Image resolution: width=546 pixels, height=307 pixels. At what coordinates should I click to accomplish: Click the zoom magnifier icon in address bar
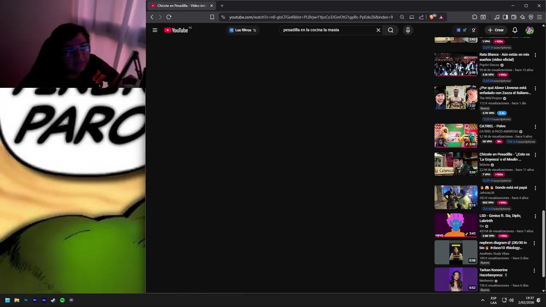pos(402,17)
